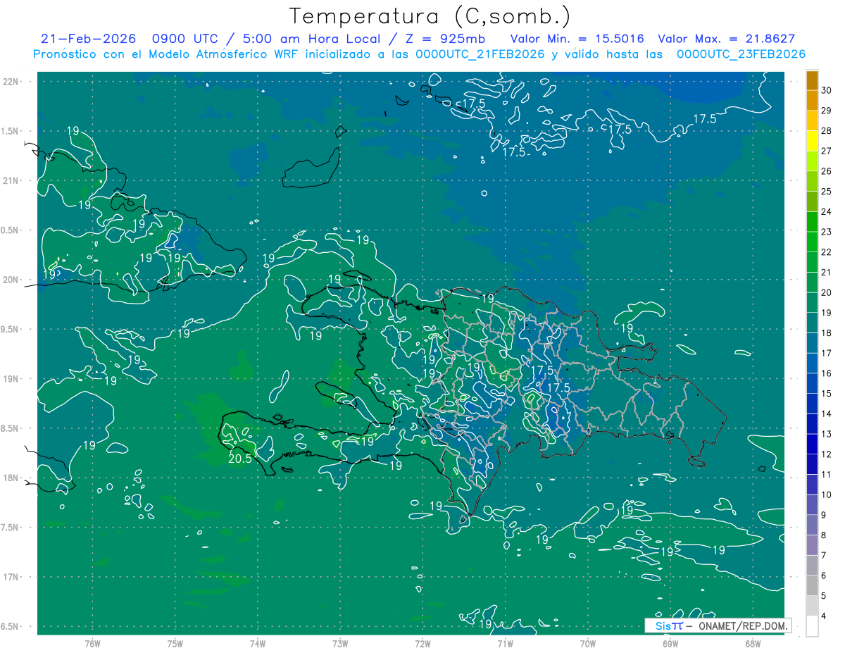
Task: Click the "14" color scale label
Action: click(x=827, y=413)
